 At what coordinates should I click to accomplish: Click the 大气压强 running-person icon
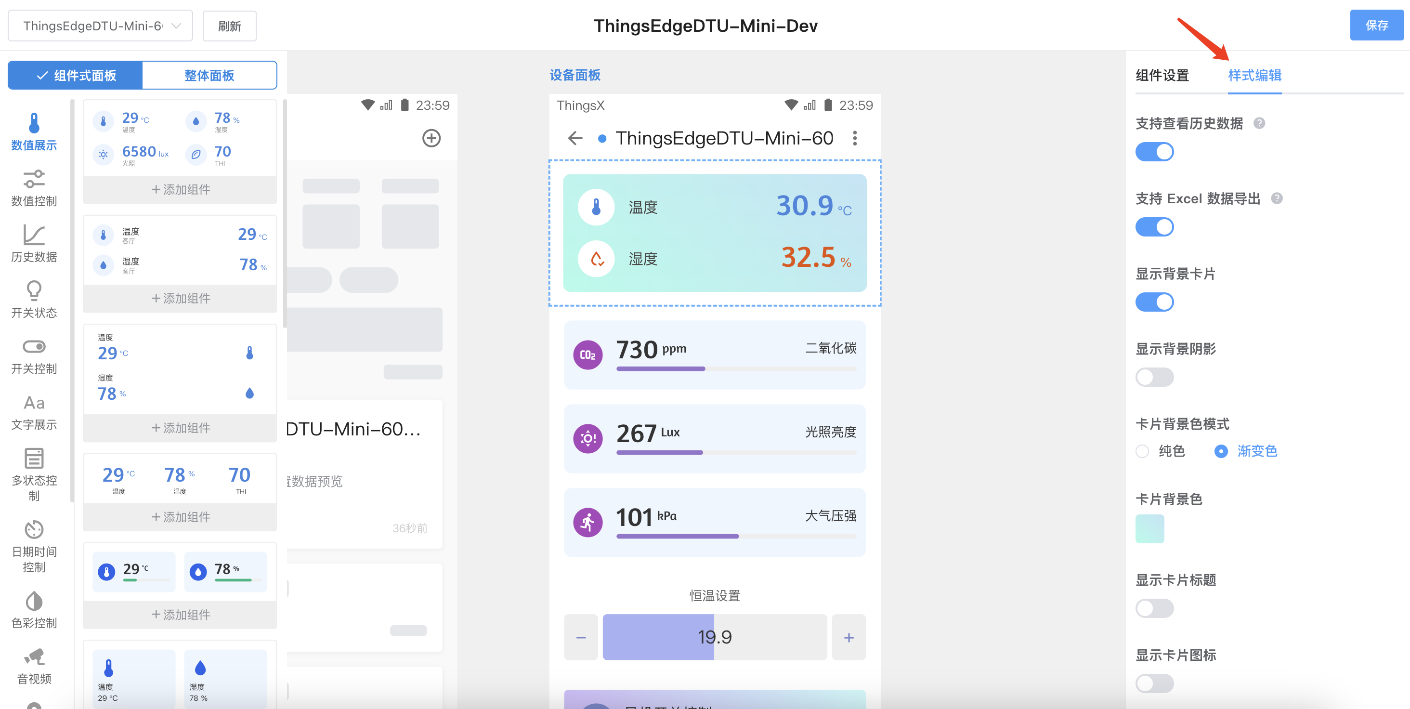pyautogui.click(x=587, y=522)
